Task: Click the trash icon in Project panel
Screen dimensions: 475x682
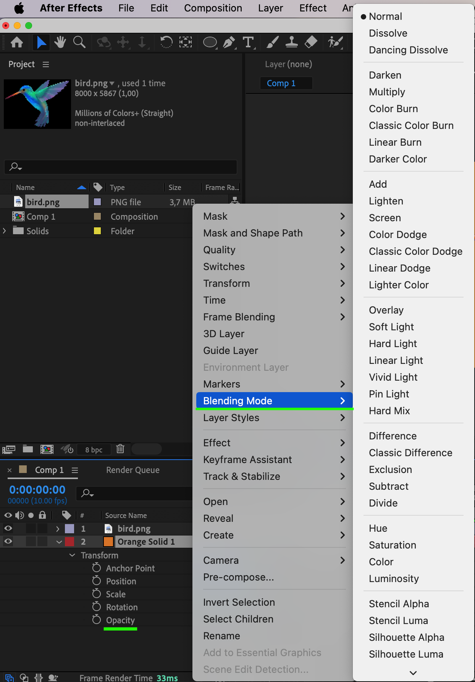Action: [120, 449]
